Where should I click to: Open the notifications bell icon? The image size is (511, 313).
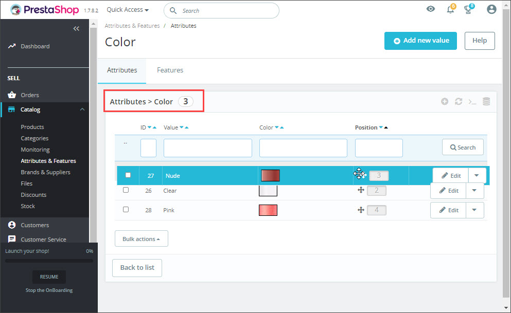tap(450, 9)
